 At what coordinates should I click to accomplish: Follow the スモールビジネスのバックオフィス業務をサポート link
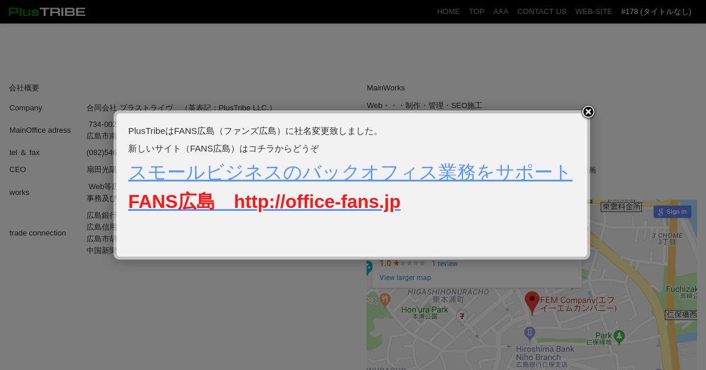[x=350, y=172]
